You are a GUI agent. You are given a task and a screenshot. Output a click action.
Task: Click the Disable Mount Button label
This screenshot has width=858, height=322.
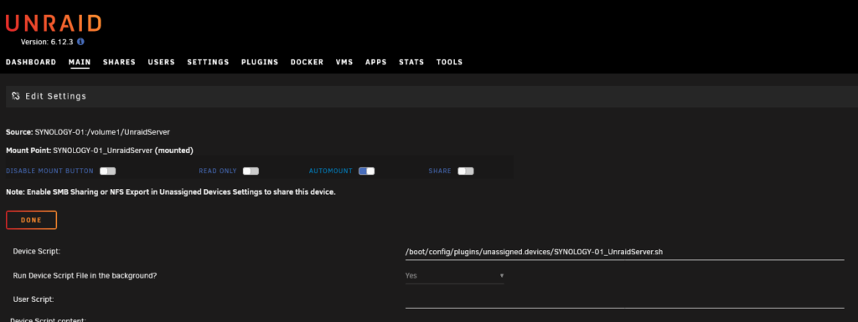pyautogui.click(x=49, y=171)
